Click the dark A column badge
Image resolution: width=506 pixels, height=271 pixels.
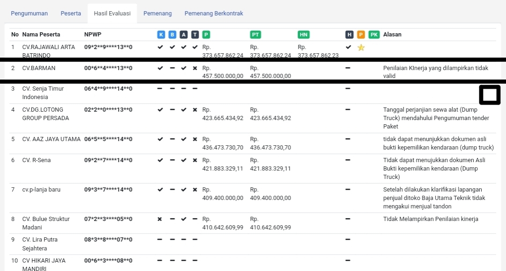click(184, 35)
